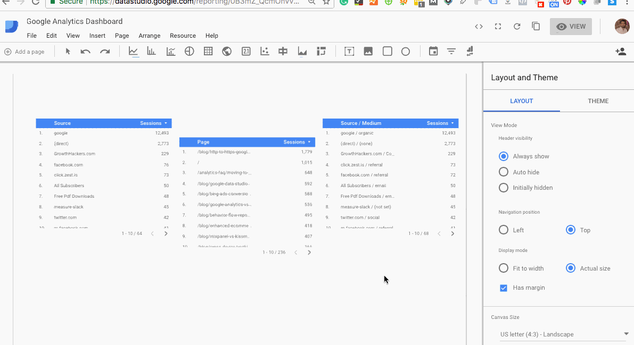Insert a geo map
Screen dimensions: 634x345
click(227, 51)
